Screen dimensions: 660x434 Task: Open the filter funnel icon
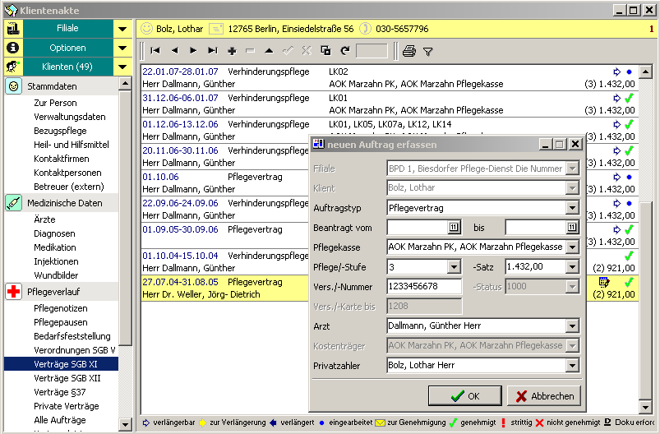(x=427, y=51)
